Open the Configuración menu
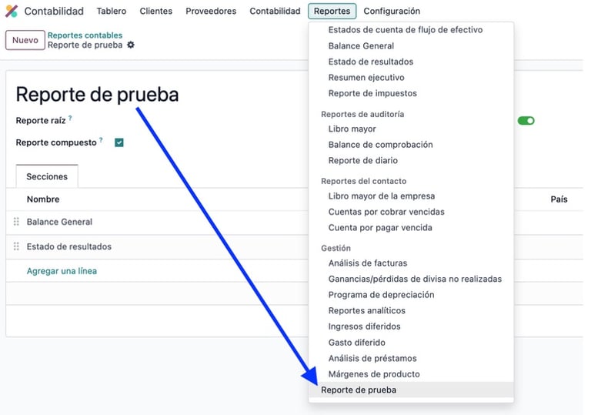Viewport: 591px width, 415px height. (x=392, y=11)
